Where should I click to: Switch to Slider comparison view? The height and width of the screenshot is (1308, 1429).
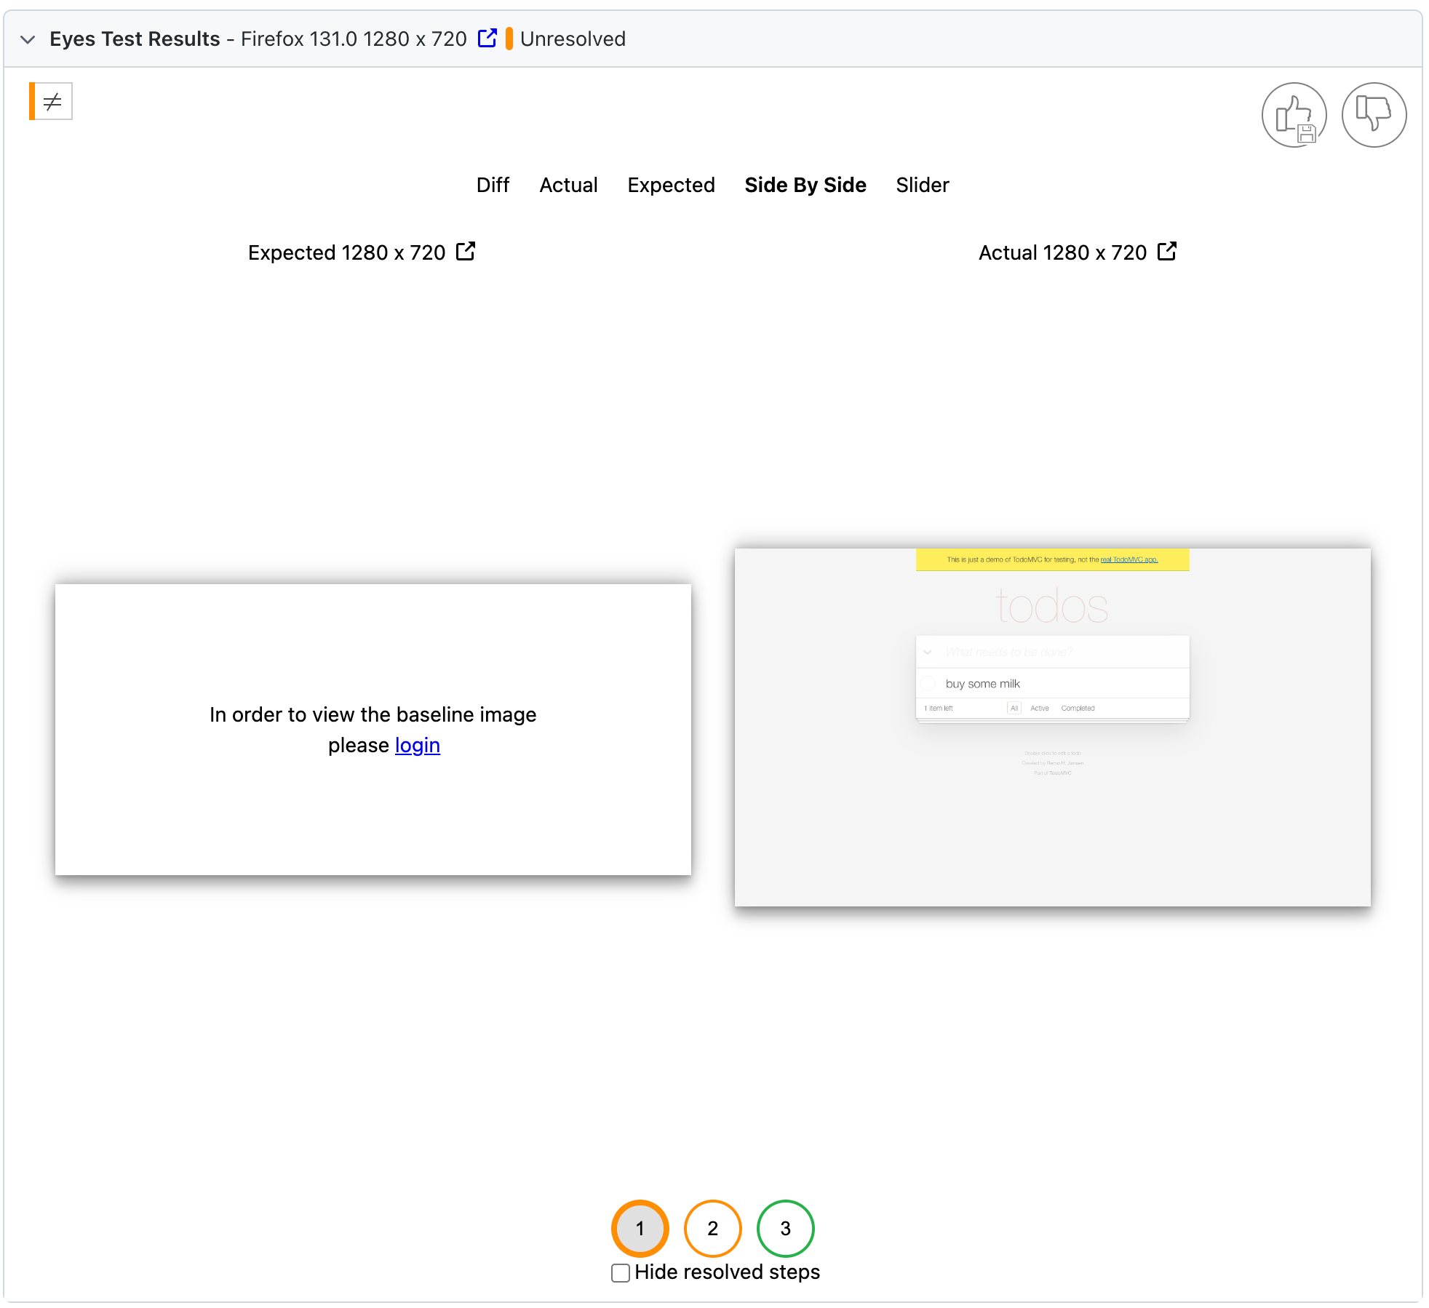[923, 186]
